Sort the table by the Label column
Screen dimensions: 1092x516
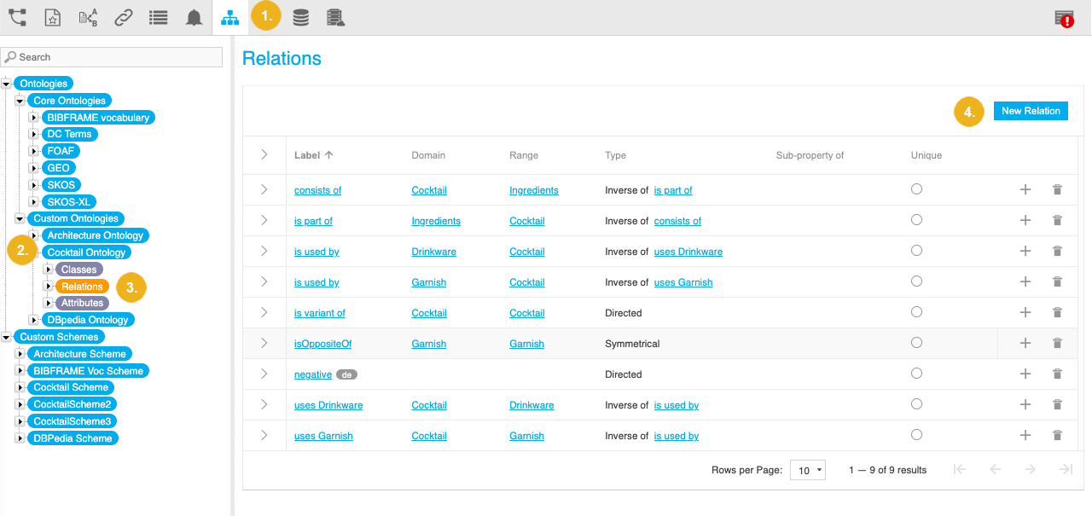point(308,155)
